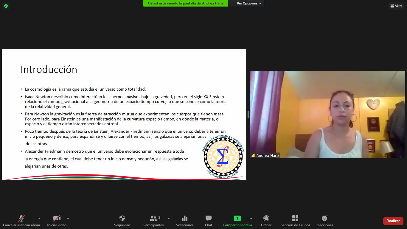This screenshot has height=229, width=407.
Task: Expand the video options caret
Action: 68,218
